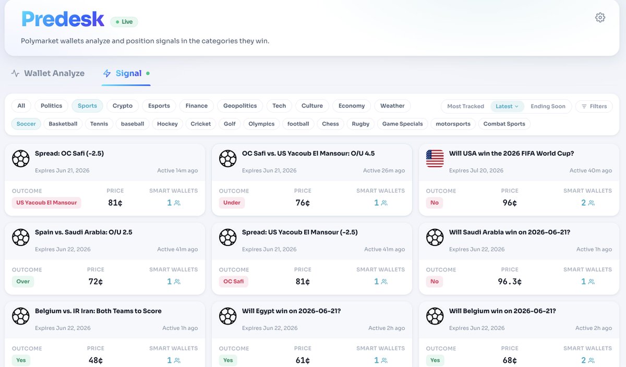Select the All category chip
Screen dimensions: 626x367
(21, 106)
